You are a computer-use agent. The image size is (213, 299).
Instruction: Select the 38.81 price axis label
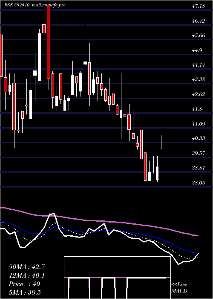coord(199,168)
